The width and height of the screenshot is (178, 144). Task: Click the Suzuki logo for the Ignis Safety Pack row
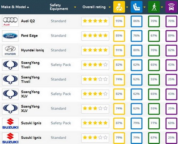coord(10,123)
